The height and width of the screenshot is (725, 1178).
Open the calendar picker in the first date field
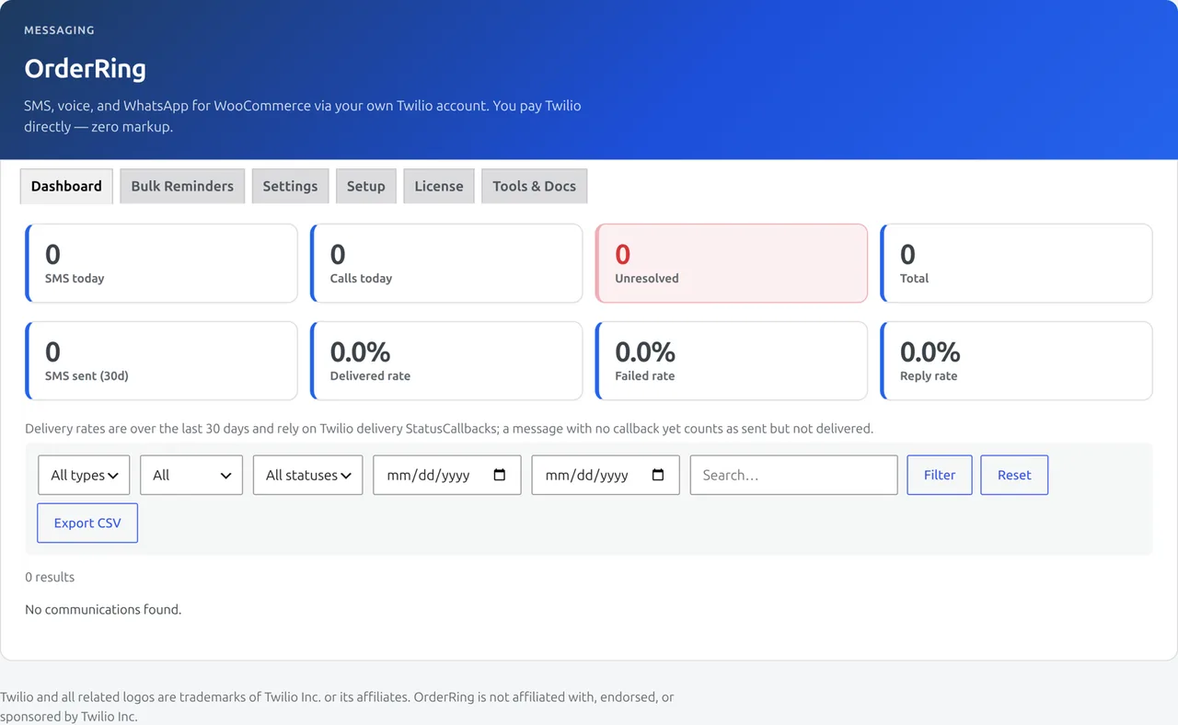pos(500,475)
